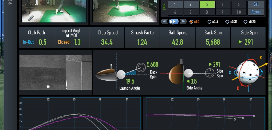
Task: Click the Del button
Action: click(x=255, y=4)
